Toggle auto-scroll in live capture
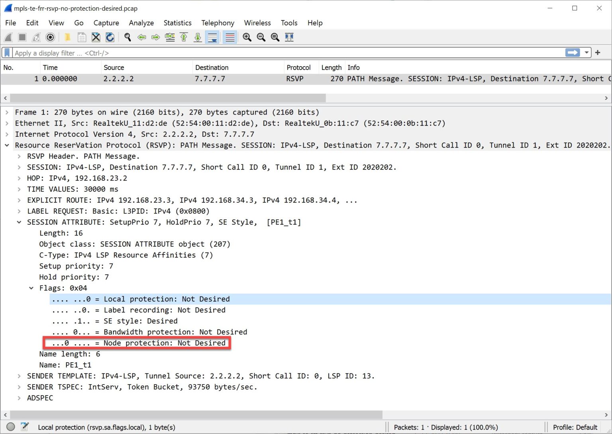612x434 pixels. click(x=212, y=37)
